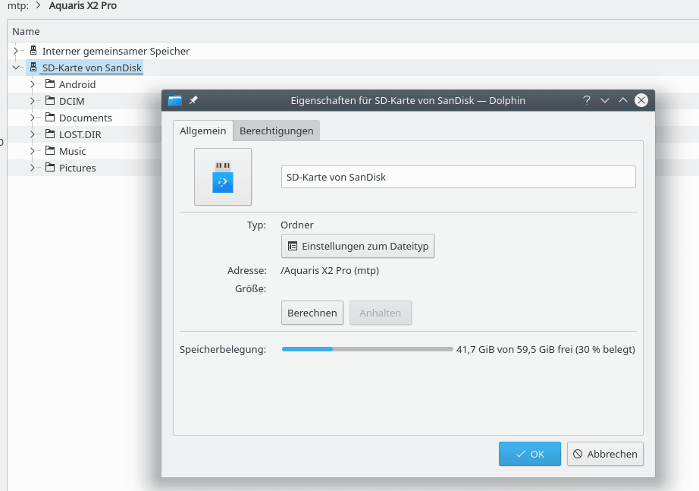Click the help question mark in titlebar
Image resolution: width=699 pixels, height=491 pixels.
587,100
